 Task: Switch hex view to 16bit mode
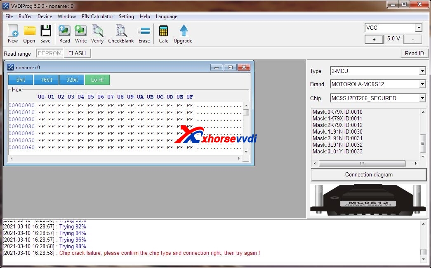[46, 80]
